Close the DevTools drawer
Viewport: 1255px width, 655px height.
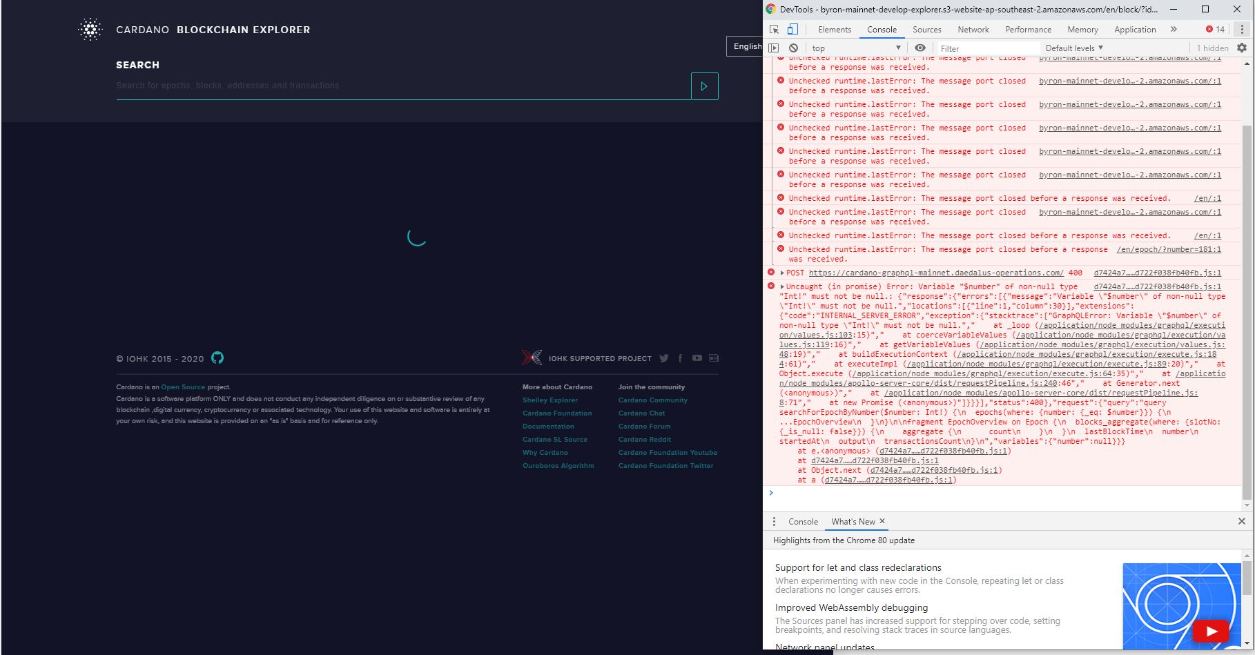[1242, 522]
